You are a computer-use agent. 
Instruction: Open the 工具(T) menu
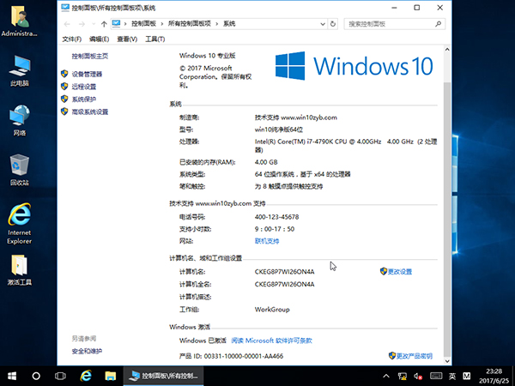[x=154, y=39]
